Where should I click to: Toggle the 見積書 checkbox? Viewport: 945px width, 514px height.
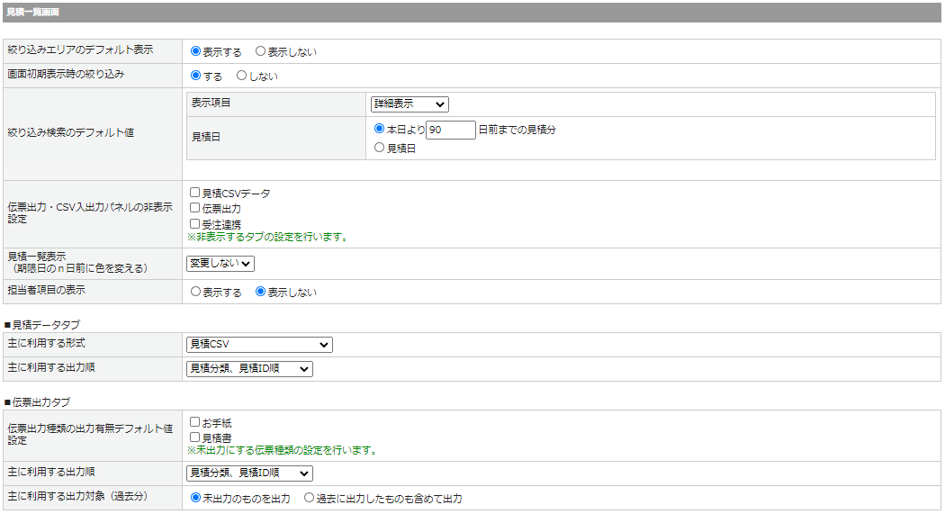[194, 437]
